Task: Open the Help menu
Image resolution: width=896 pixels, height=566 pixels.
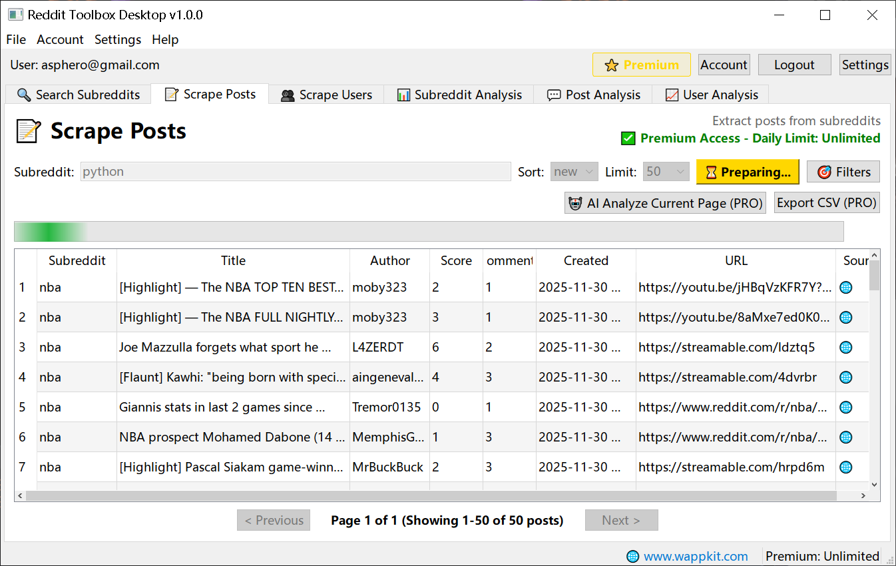Action: click(x=165, y=39)
